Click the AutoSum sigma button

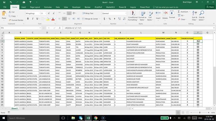[183, 12]
